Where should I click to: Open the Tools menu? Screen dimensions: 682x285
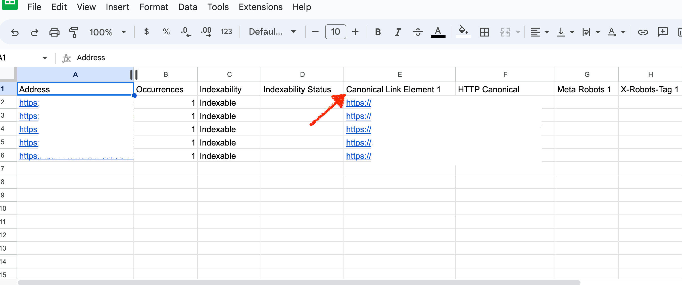[218, 7]
